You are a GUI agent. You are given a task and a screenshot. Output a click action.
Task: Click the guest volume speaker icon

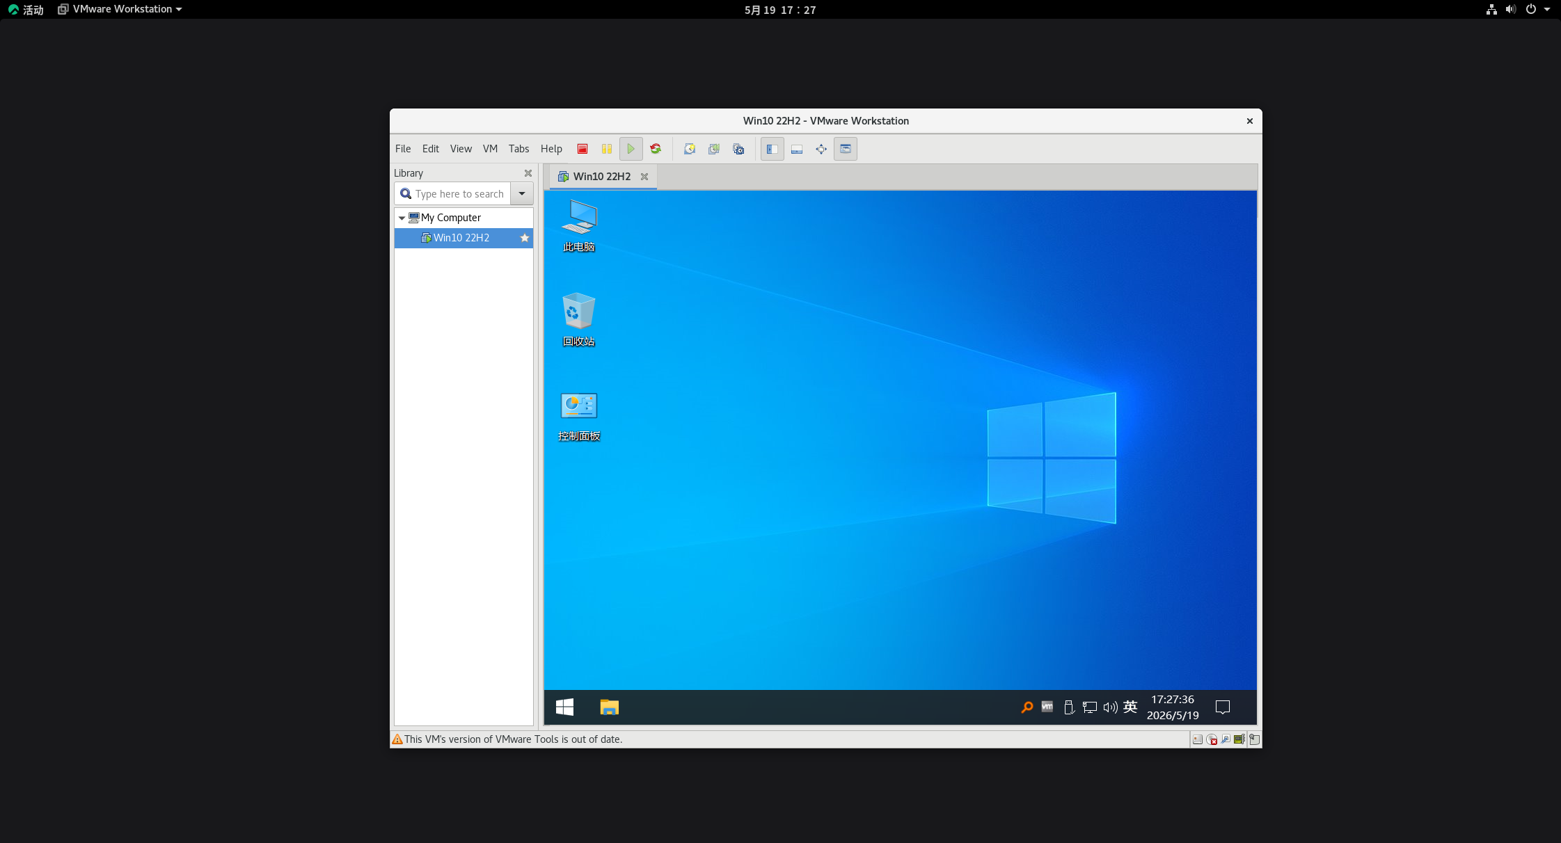1111,707
